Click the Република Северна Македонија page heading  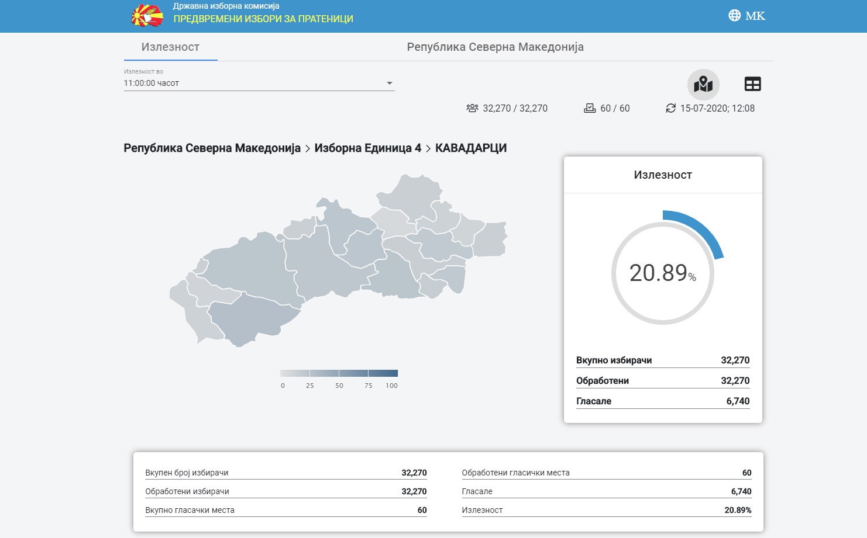click(496, 47)
